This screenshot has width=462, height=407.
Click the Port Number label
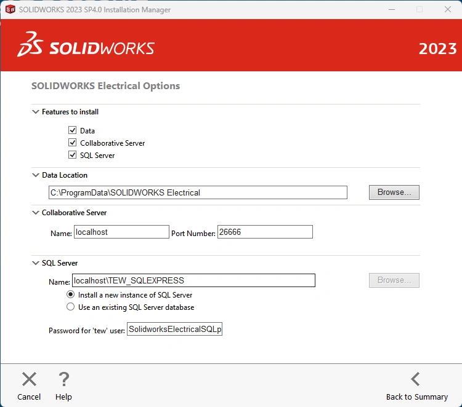pos(193,234)
